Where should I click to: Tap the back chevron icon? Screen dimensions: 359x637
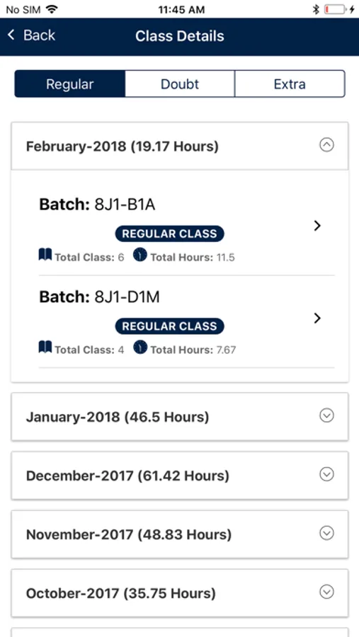click(11, 35)
